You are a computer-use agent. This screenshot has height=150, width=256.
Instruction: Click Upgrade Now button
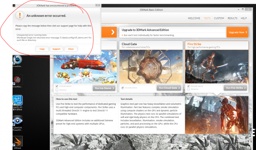(x=238, y=32)
